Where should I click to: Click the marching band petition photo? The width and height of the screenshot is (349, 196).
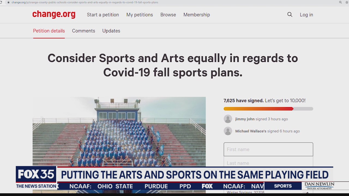click(119, 131)
